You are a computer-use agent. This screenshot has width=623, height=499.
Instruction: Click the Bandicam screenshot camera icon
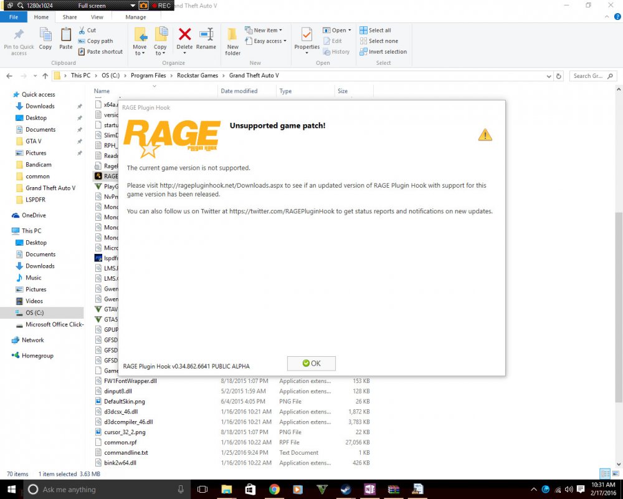[x=143, y=6]
